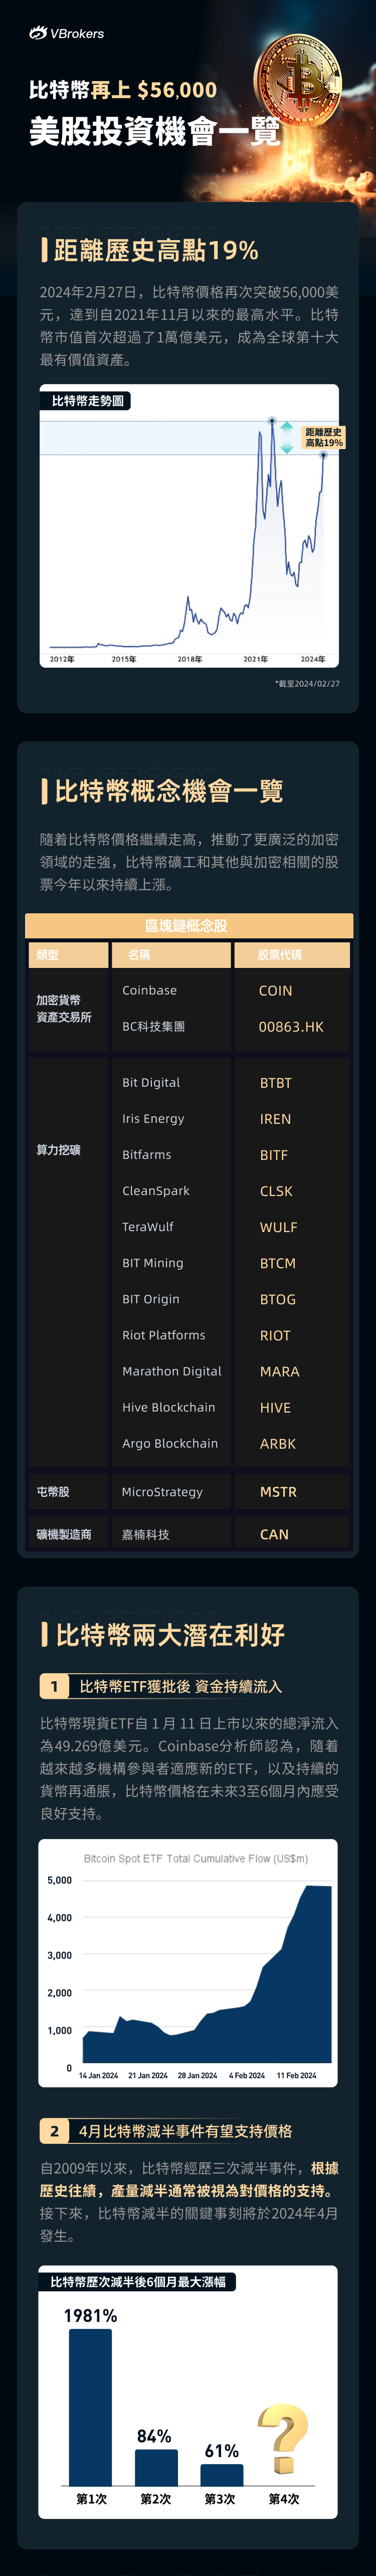
Task: Select the 00863.HK stock code
Action: tap(291, 1026)
